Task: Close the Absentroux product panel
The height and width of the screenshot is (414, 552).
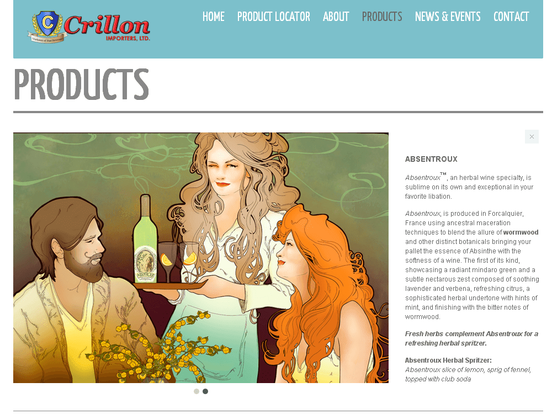Action: click(x=532, y=136)
